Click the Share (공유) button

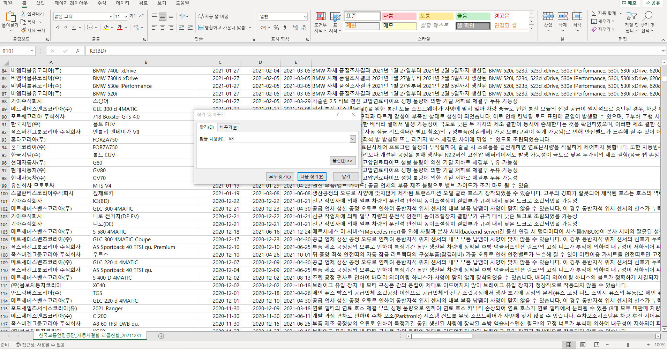[653, 3]
